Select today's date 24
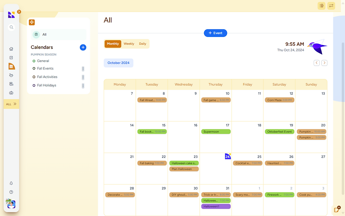 pos(228,156)
